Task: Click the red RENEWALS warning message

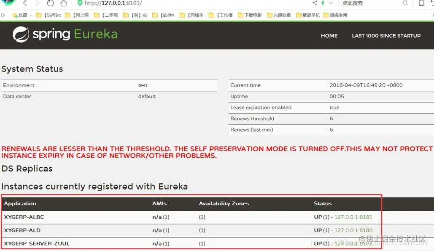Action: [x=217, y=152]
